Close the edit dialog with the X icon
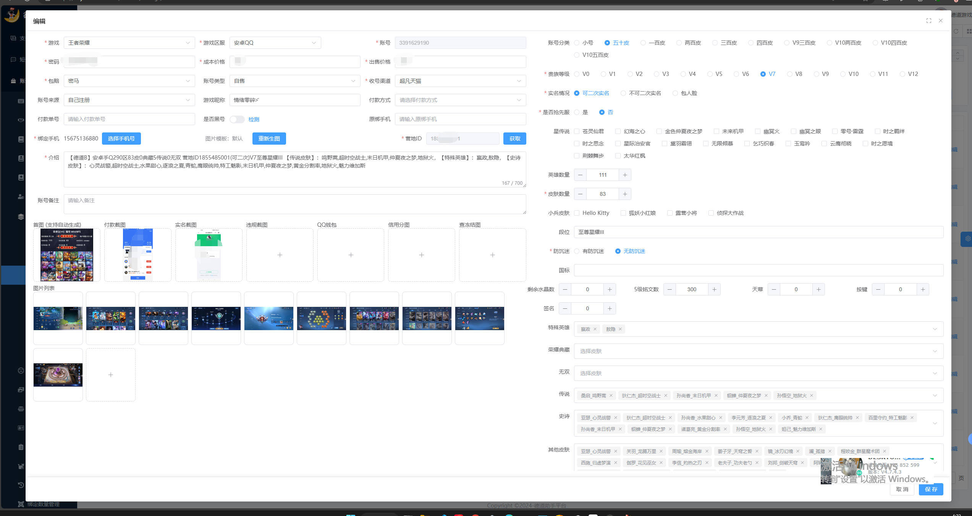The width and height of the screenshot is (972, 516). (941, 21)
